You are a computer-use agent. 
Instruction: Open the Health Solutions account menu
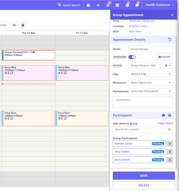point(159,5)
